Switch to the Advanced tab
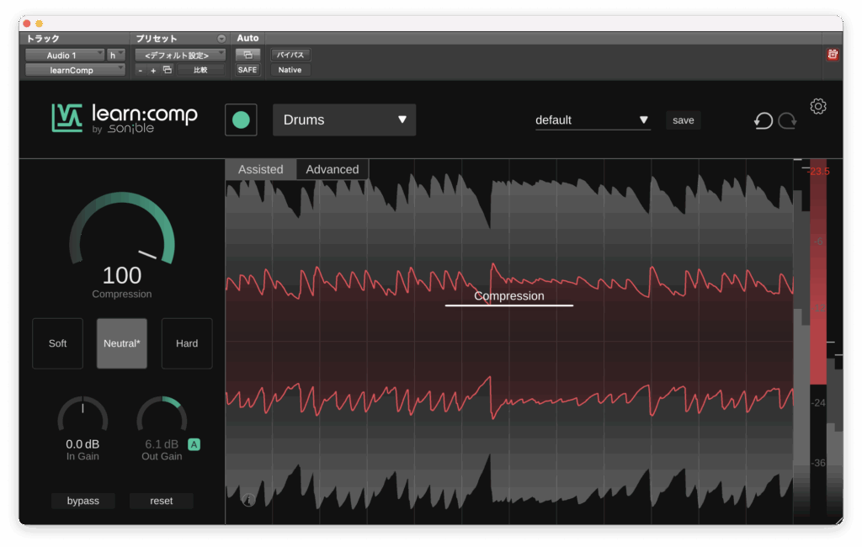 pyautogui.click(x=332, y=169)
